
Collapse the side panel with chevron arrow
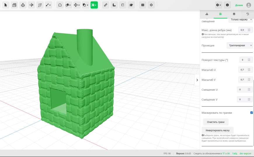(197, 80)
